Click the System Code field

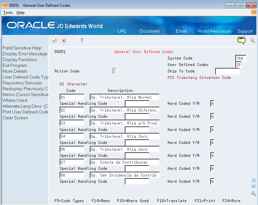click(240, 59)
